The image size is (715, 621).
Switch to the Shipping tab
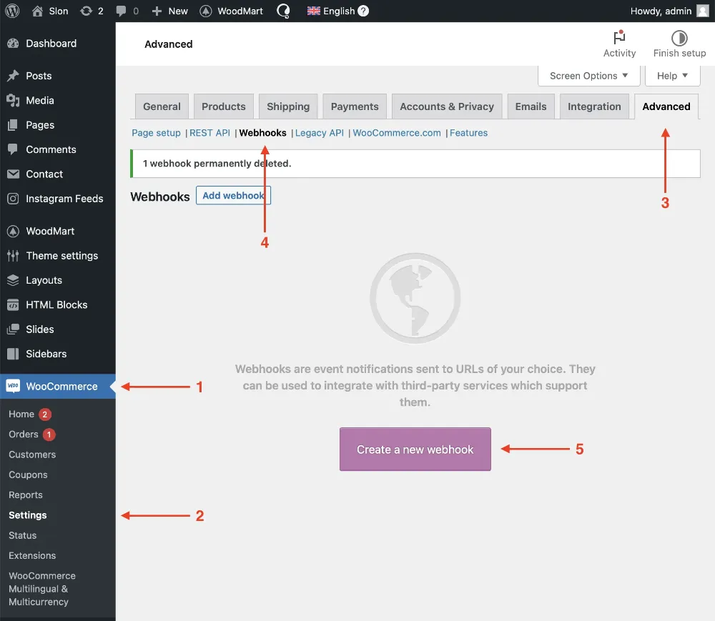(288, 106)
